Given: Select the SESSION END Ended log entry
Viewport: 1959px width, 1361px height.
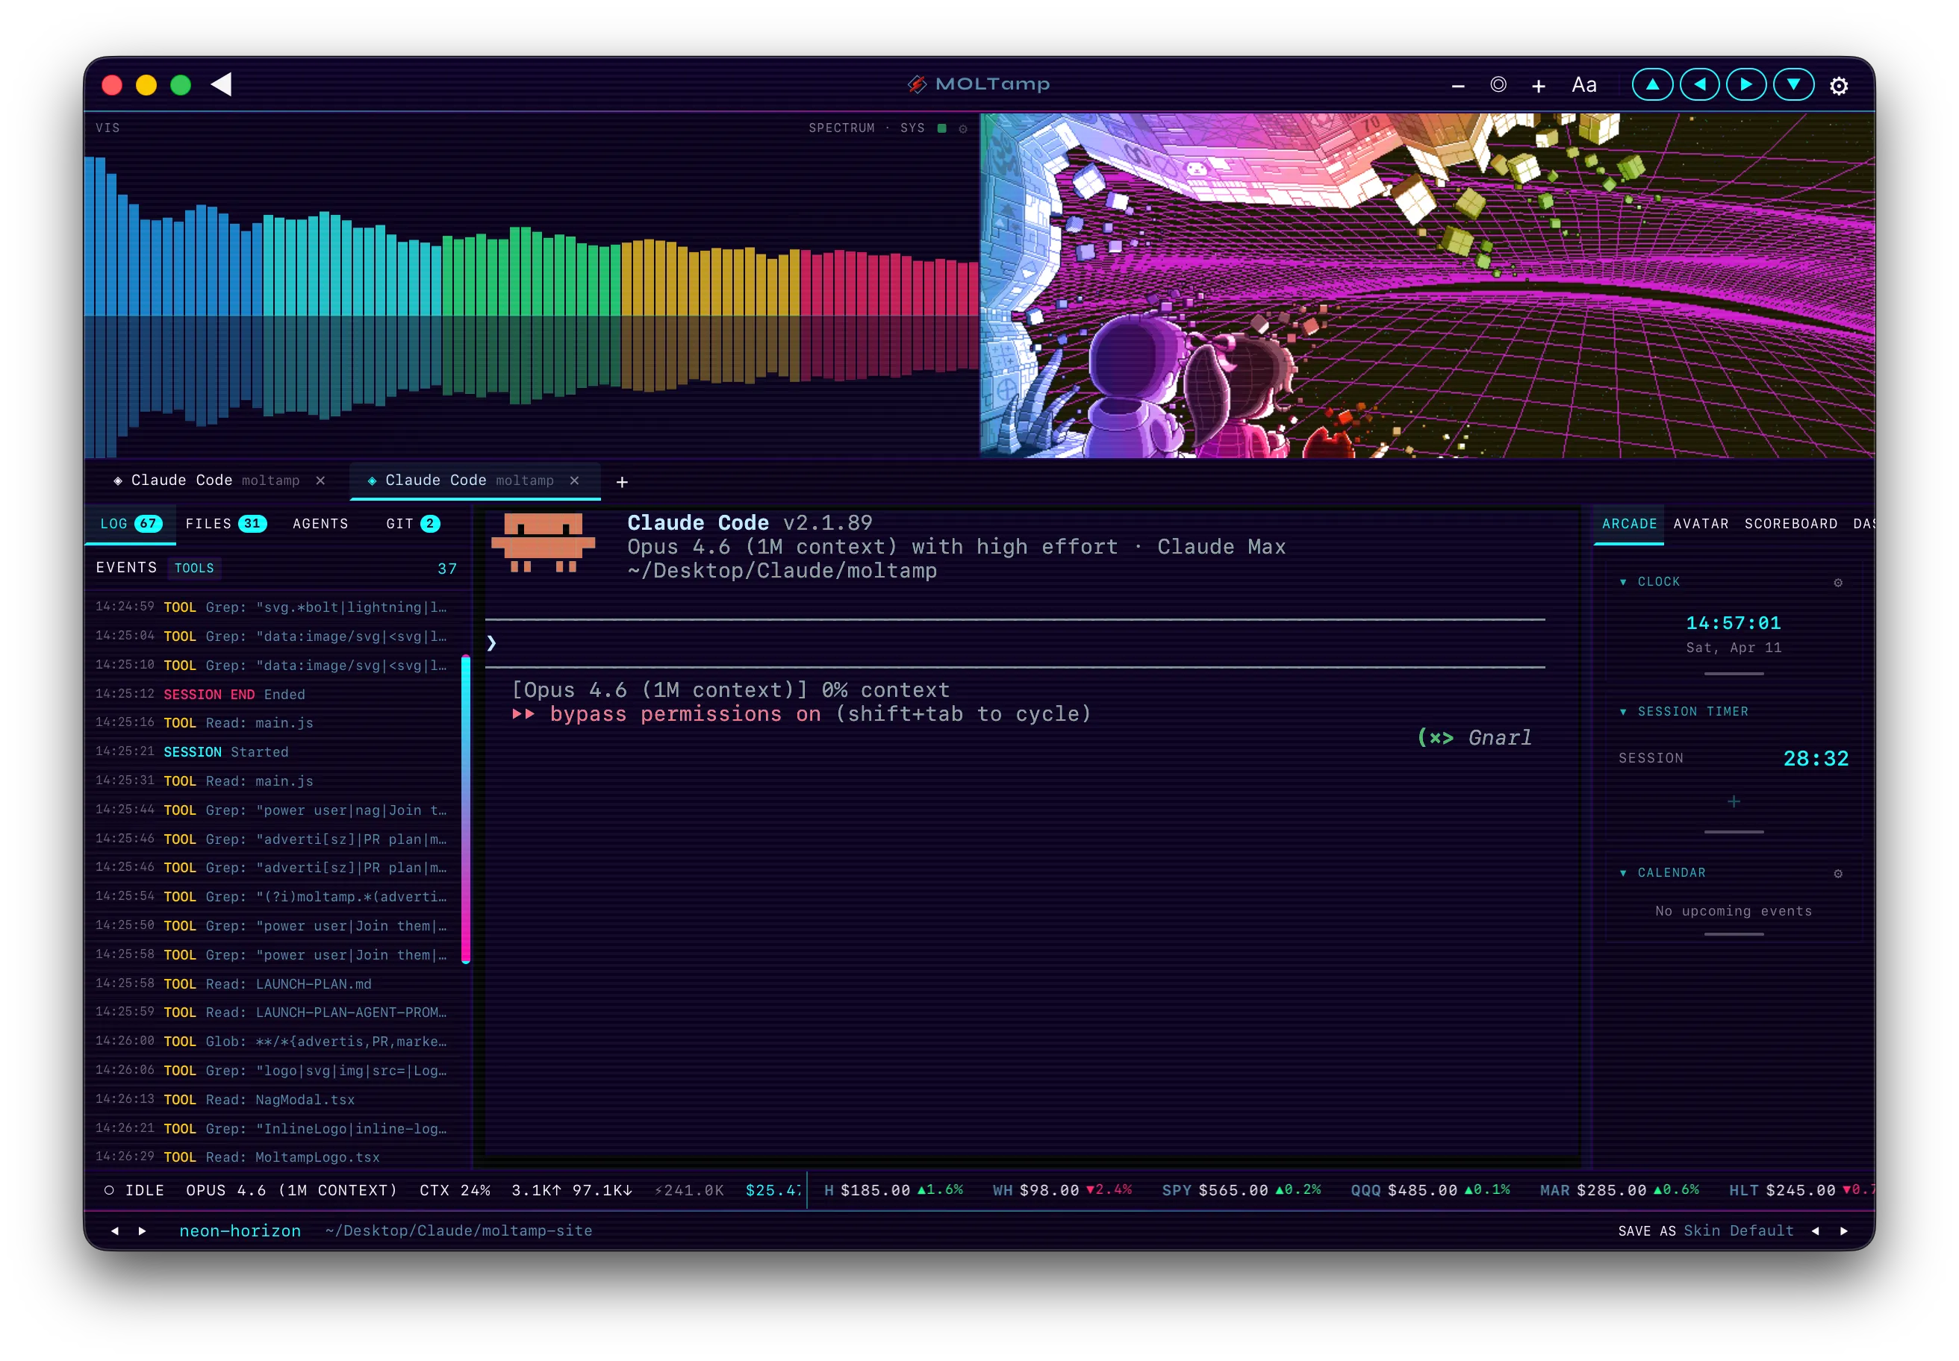Looking at the screenshot, I should click(x=275, y=695).
